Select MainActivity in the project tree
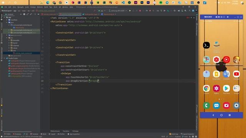Image resolution: width=246 pixels, height=138 pixels. pos(20,28)
